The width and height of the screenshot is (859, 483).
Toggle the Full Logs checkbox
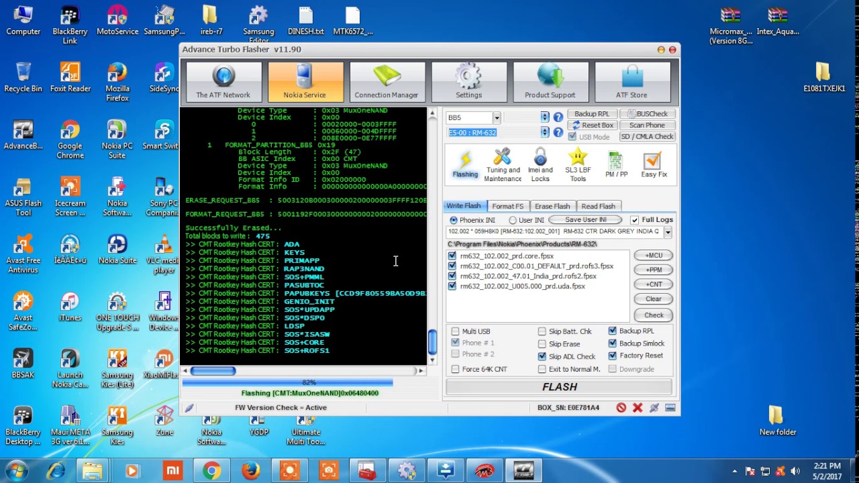(634, 220)
